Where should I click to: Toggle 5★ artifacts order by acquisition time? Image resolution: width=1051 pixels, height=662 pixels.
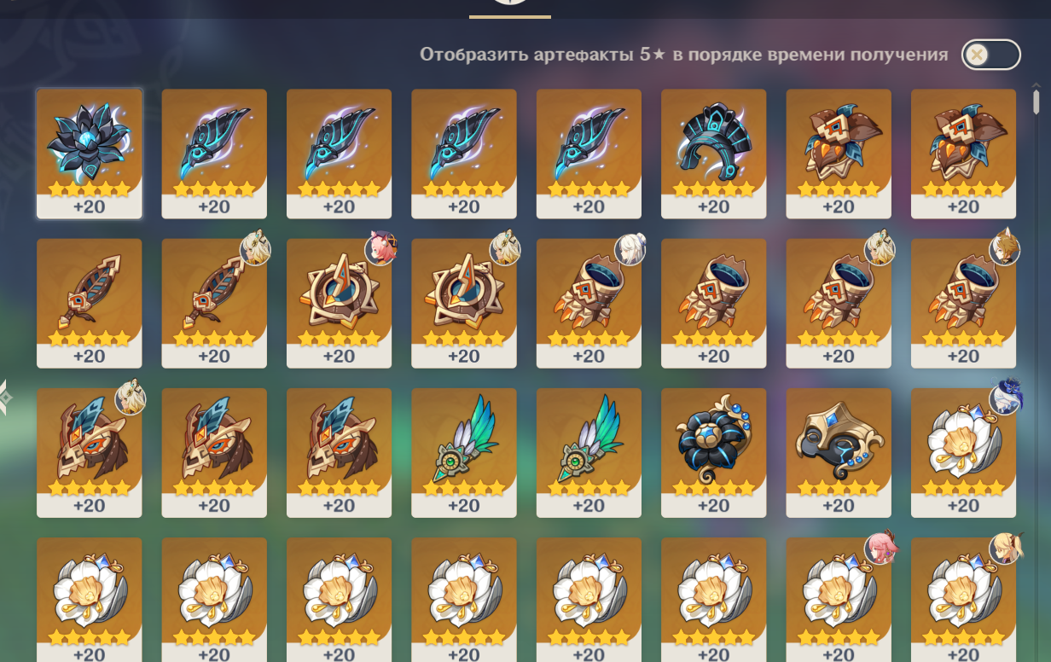click(990, 55)
